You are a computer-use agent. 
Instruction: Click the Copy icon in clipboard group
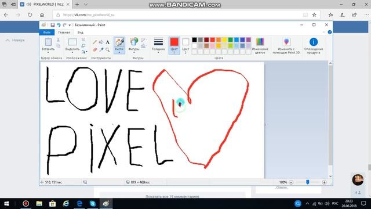58,45
